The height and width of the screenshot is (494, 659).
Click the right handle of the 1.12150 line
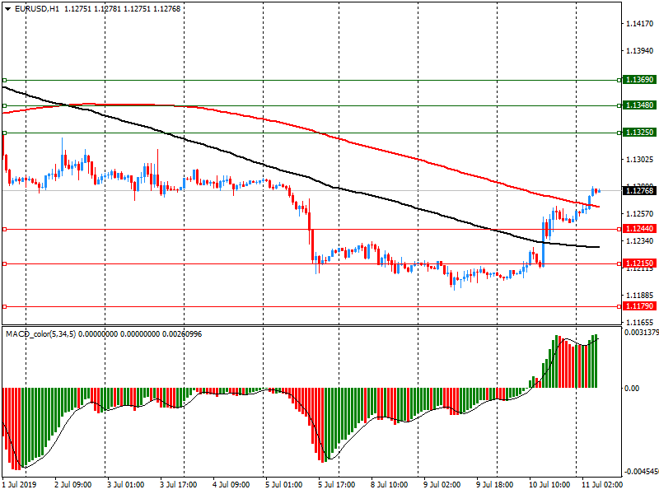619,263
